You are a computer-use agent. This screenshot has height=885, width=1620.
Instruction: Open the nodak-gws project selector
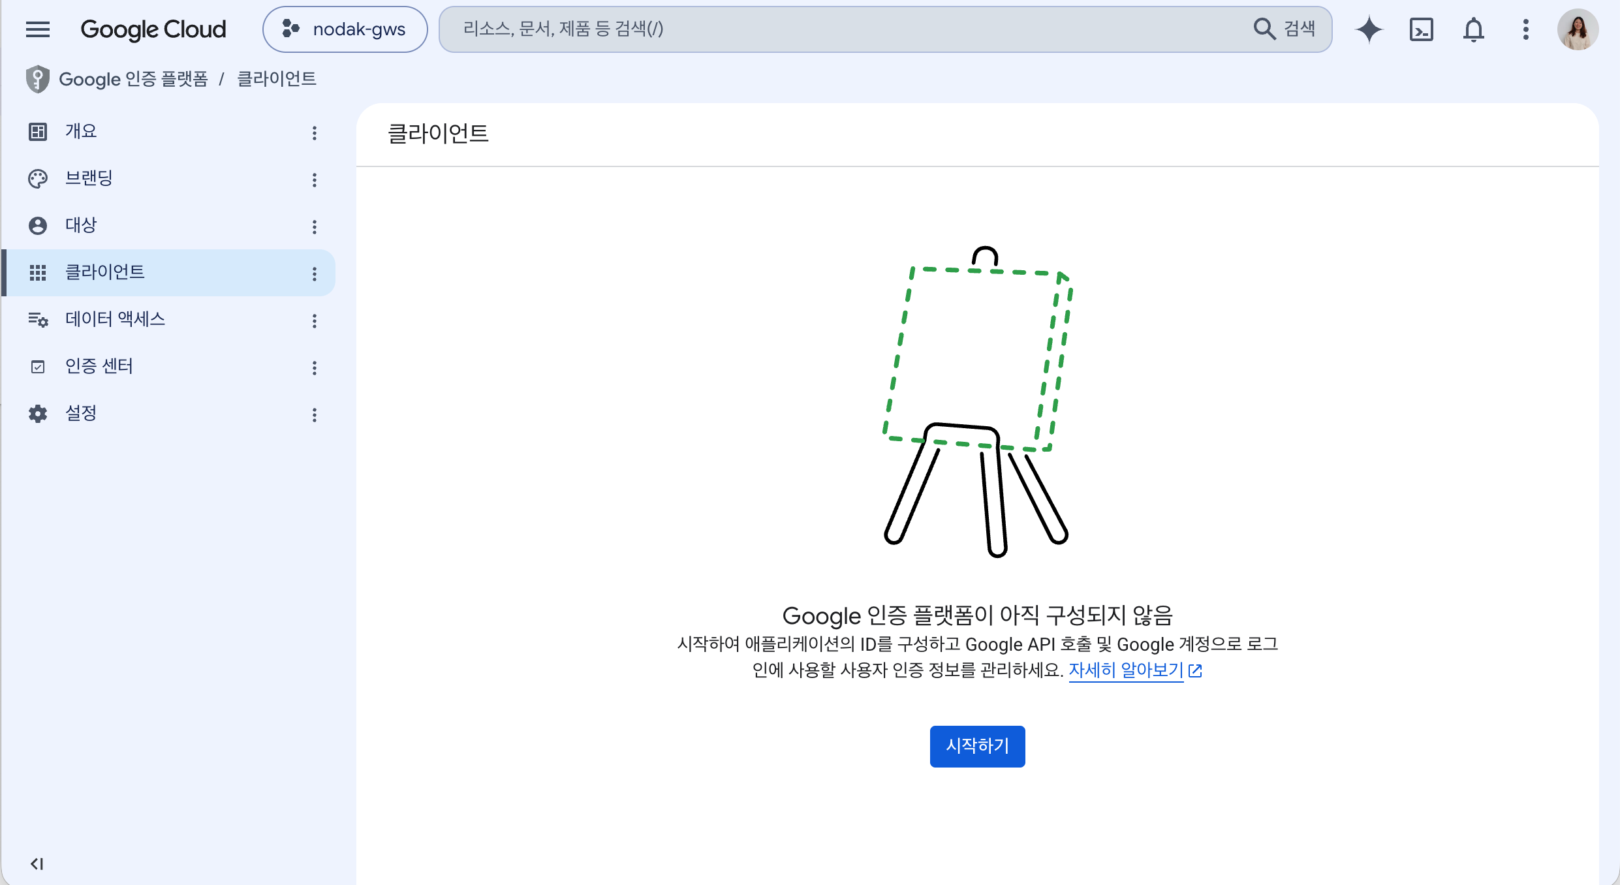pyautogui.click(x=345, y=29)
